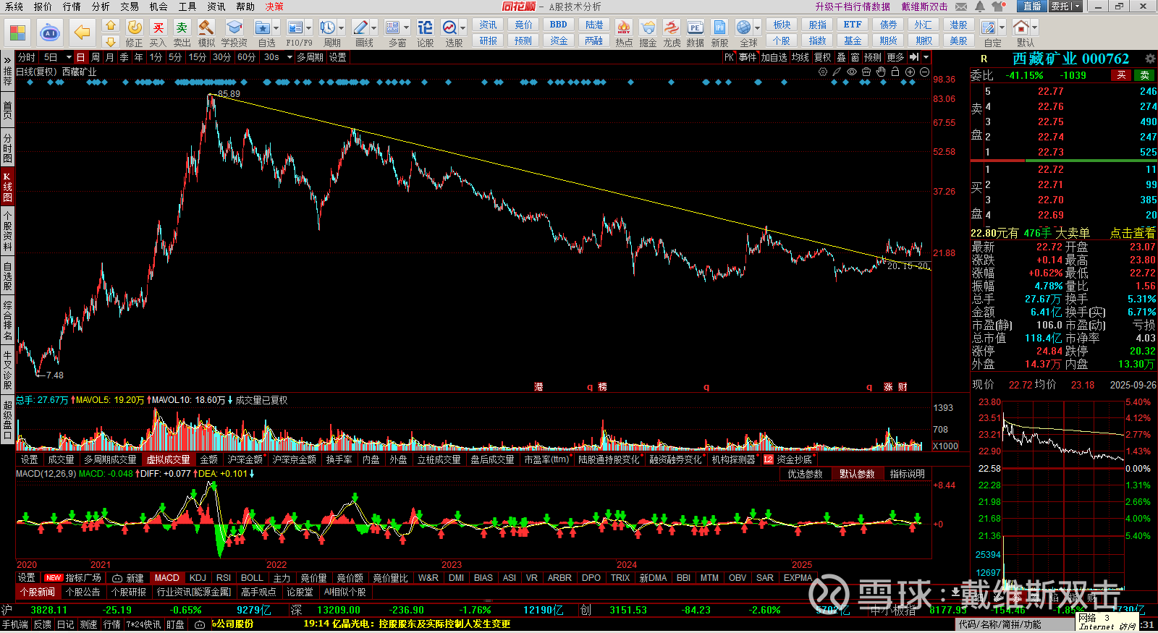Open the AI assistant robot icon
The width and height of the screenshot is (1158, 633).
coord(50,33)
